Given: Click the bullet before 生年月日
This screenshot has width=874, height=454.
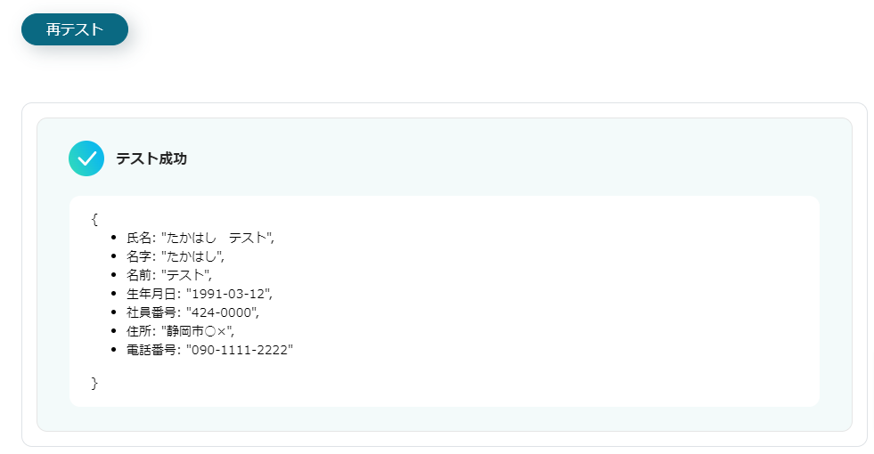Looking at the screenshot, I should pyautogui.click(x=114, y=294).
